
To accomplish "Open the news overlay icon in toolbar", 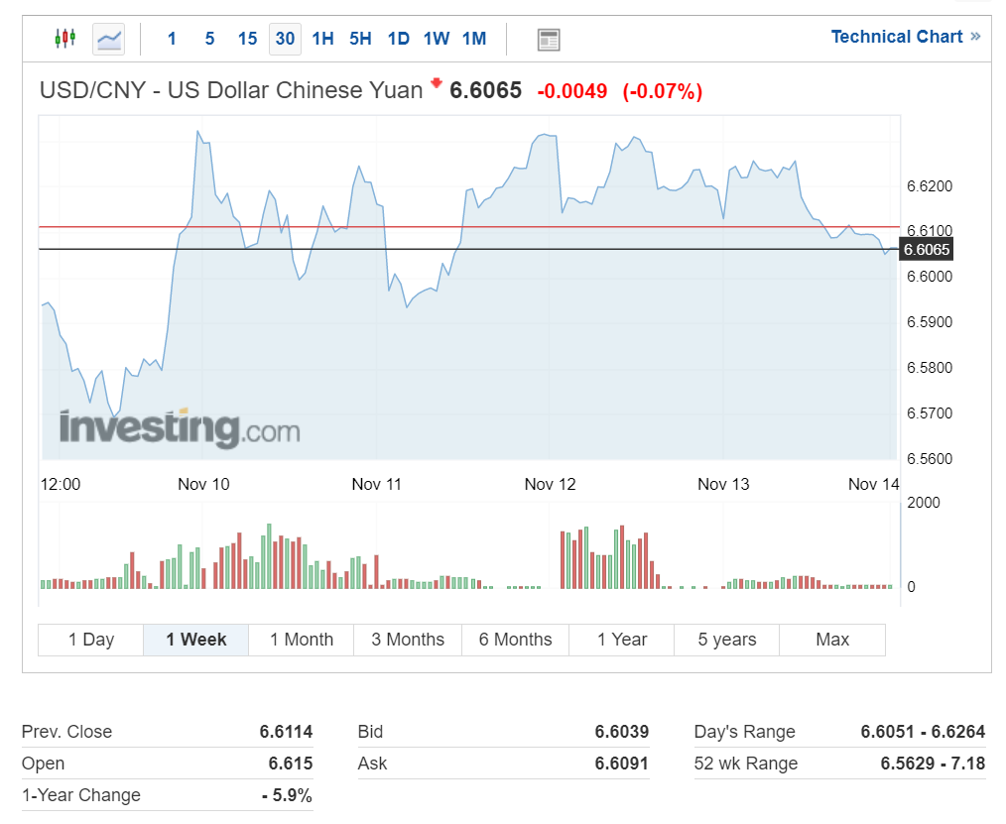I will [x=549, y=40].
